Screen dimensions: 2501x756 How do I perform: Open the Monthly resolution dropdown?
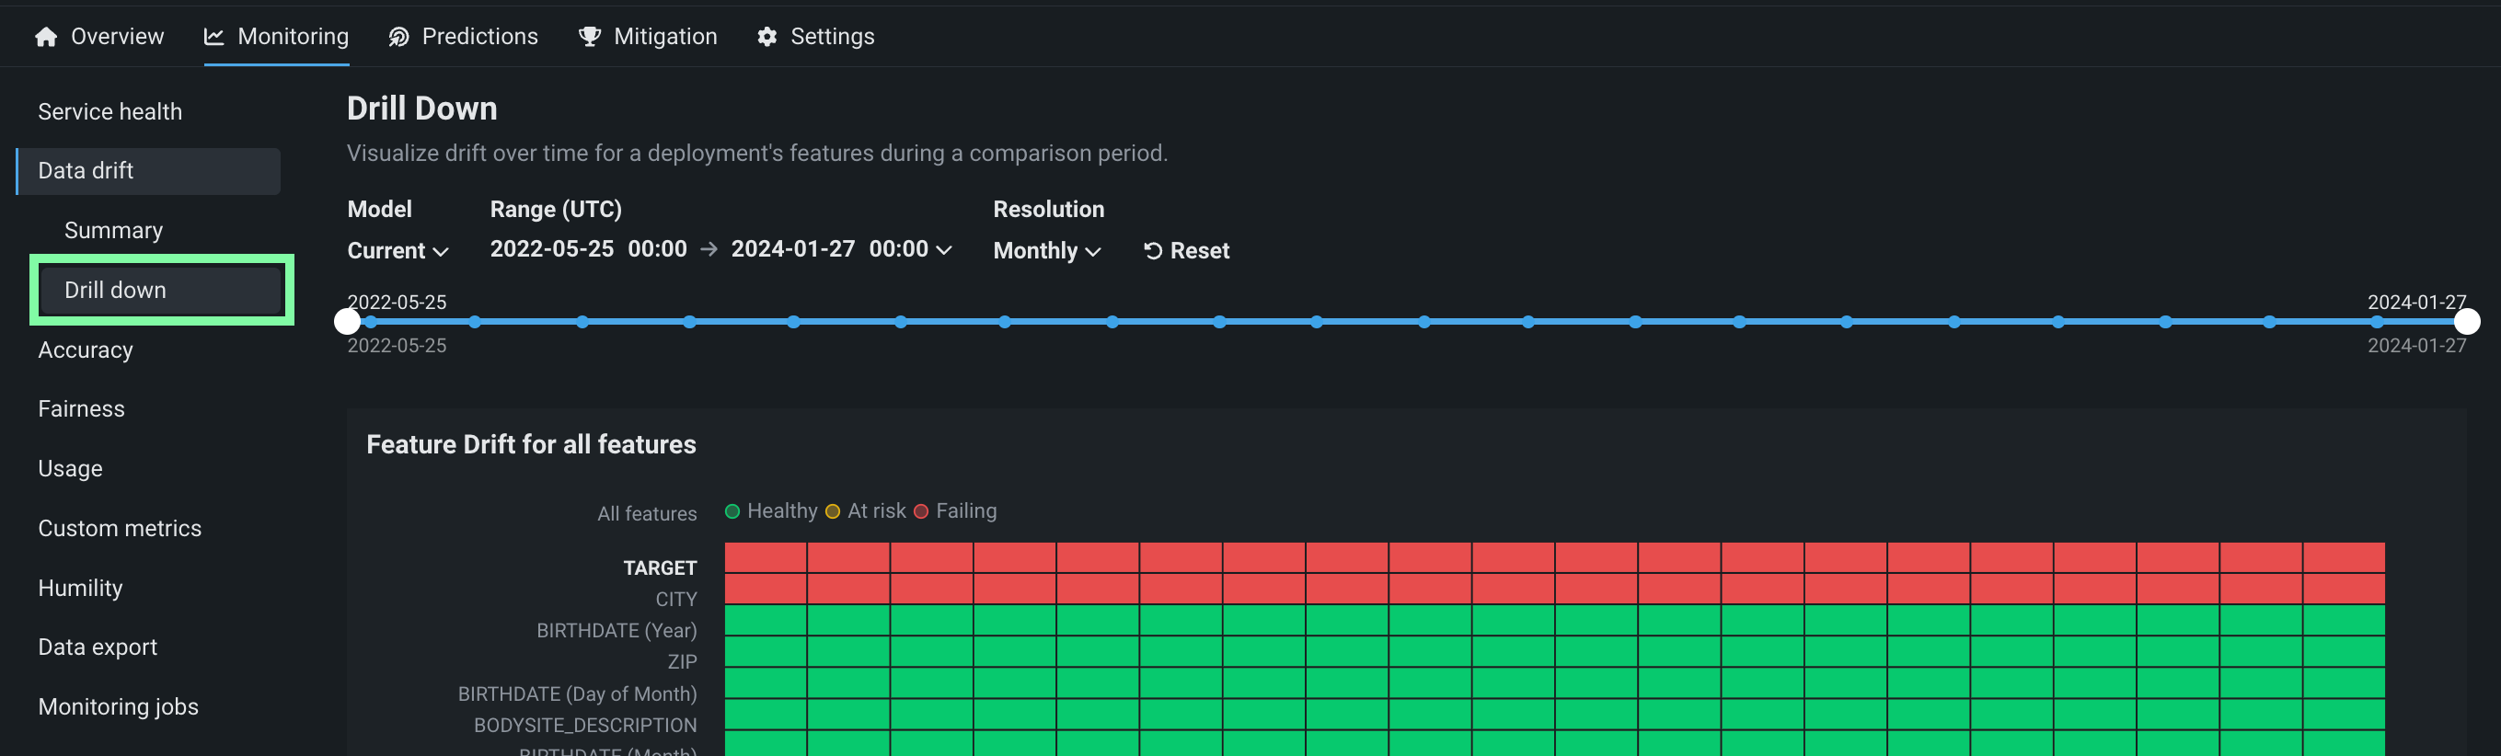click(1045, 251)
